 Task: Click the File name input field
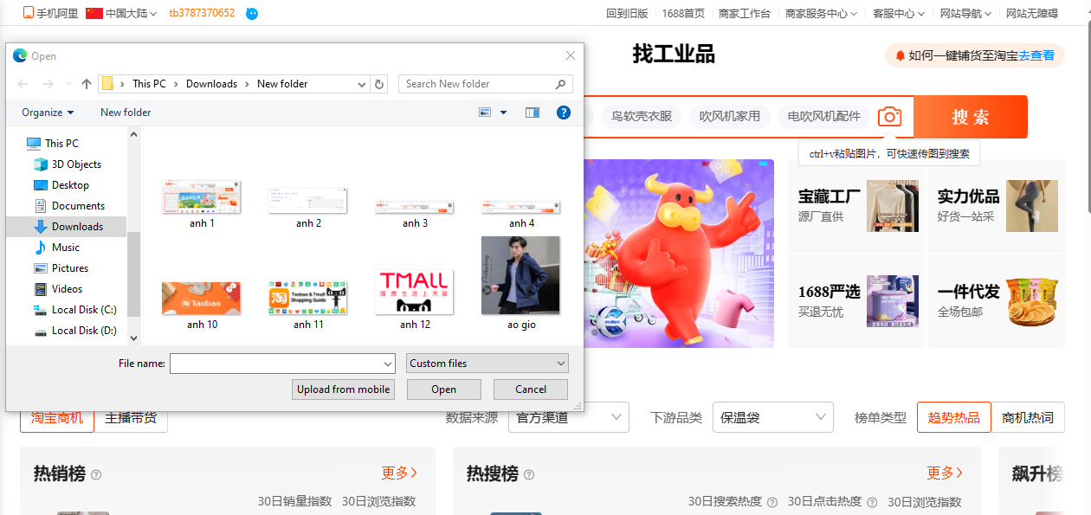click(x=275, y=364)
